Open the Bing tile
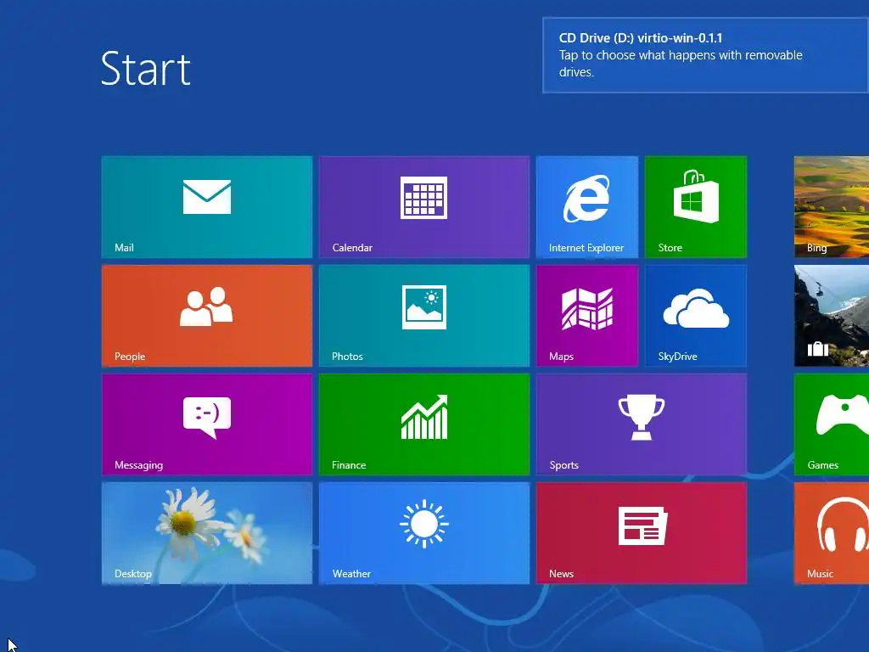The width and height of the screenshot is (869, 652). [x=832, y=207]
